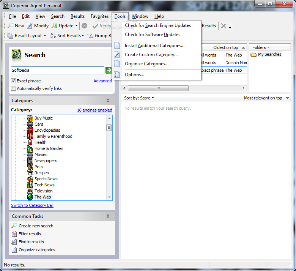Click the Modify search toolbar icon

coord(30,26)
